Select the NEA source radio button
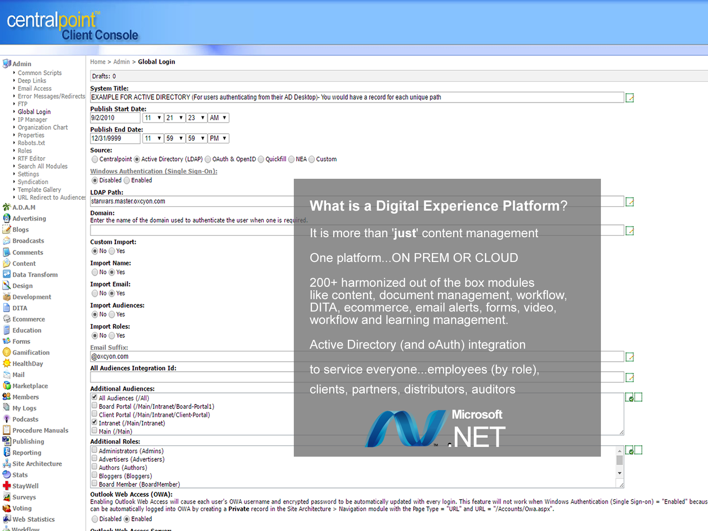708x531 pixels. 291,159
